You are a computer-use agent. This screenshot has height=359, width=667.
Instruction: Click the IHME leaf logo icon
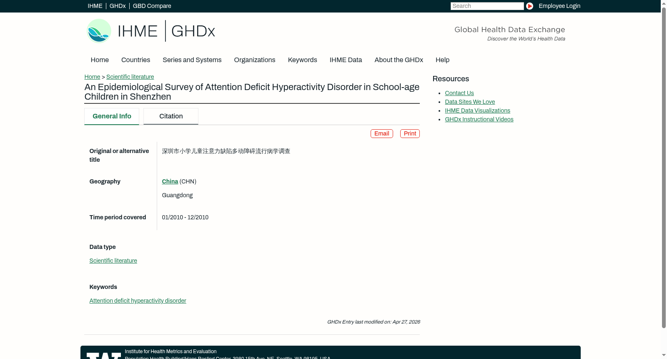click(x=99, y=31)
